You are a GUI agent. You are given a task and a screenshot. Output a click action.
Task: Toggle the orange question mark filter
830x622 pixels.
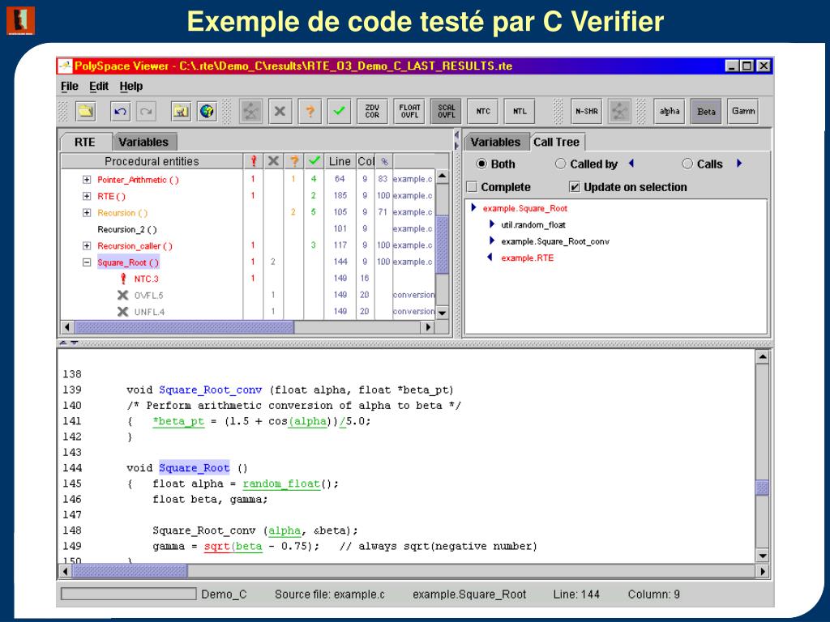[x=310, y=111]
